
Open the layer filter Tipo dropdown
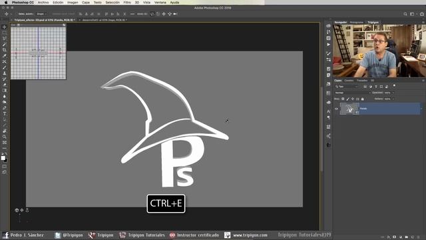point(347,87)
